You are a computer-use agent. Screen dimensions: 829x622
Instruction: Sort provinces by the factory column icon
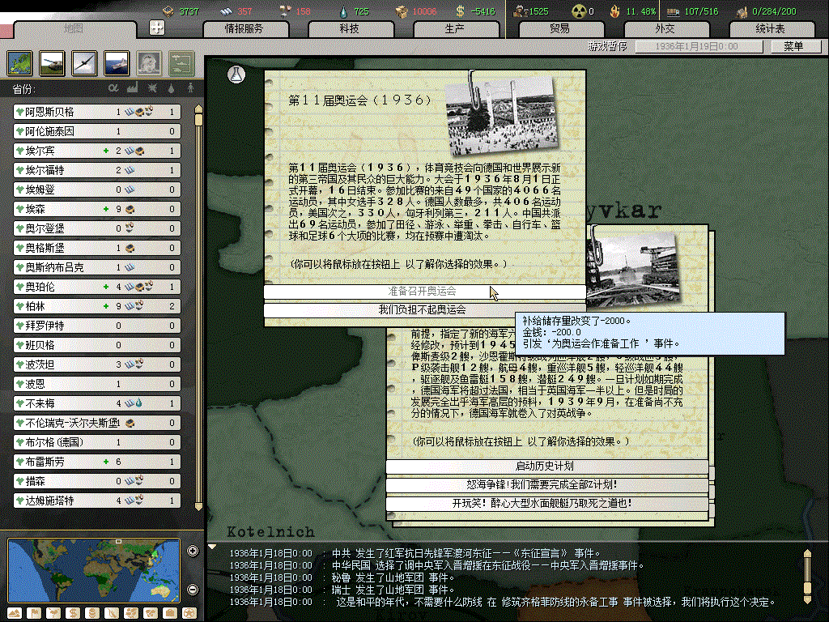132,87
